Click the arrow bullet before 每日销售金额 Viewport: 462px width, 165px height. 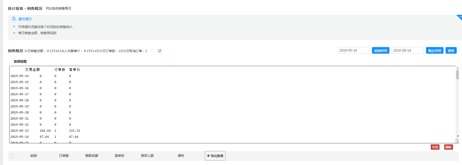click(14, 33)
